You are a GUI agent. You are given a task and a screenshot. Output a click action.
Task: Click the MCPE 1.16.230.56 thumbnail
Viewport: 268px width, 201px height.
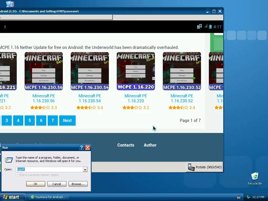(44, 71)
